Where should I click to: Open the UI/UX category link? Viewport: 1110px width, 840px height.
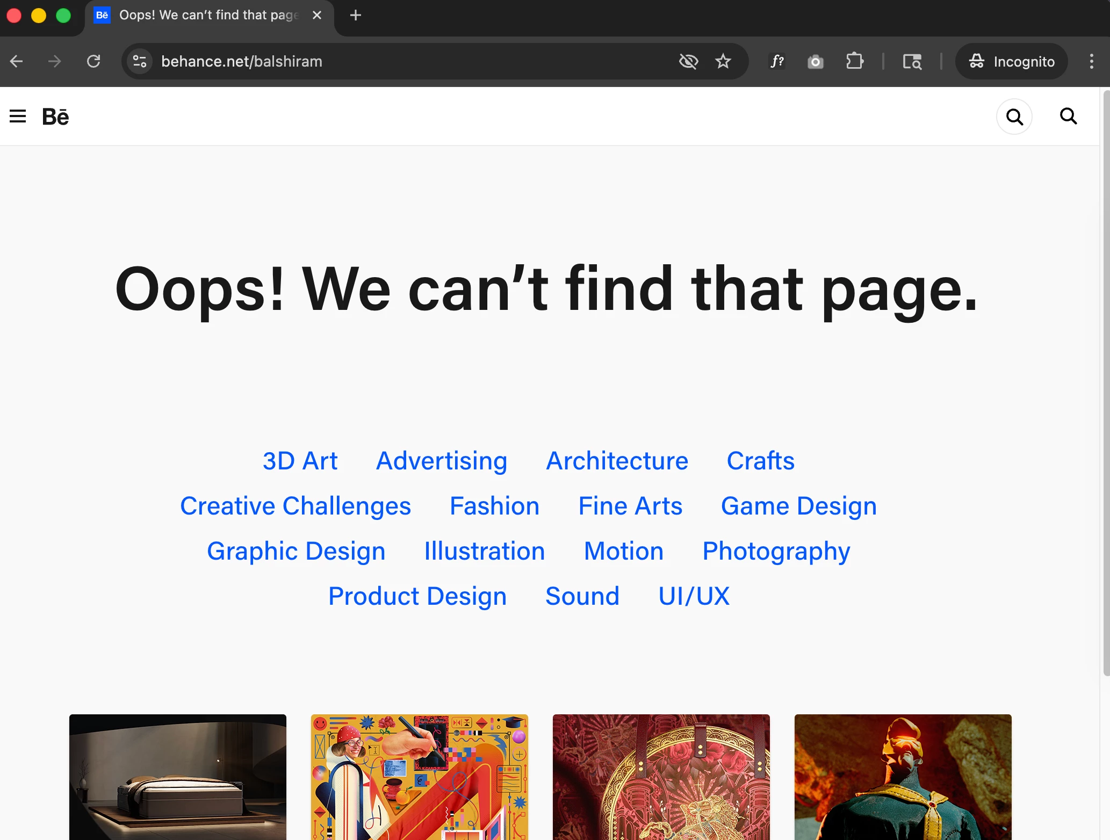(694, 596)
